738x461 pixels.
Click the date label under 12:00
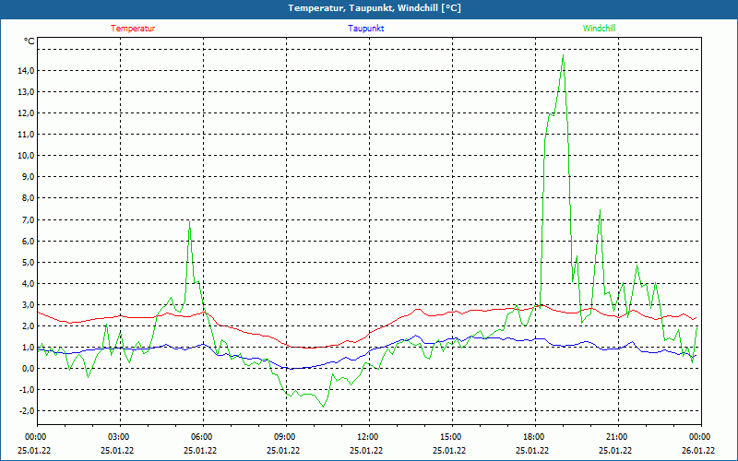click(366, 450)
